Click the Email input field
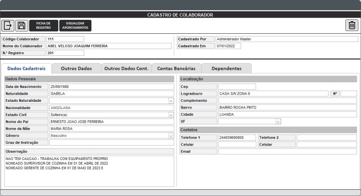This screenshot has height=196, width=361. click(x=287, y=151)
